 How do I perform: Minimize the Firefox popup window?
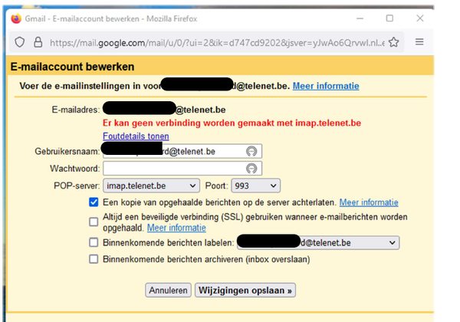click(x=354, y=16)
